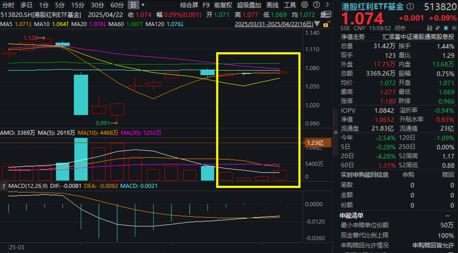Image resolution: width=458 pixels, height=253 pixels.
Task: Toggle the orange padlock lock icon
Action: pos(326,24)
